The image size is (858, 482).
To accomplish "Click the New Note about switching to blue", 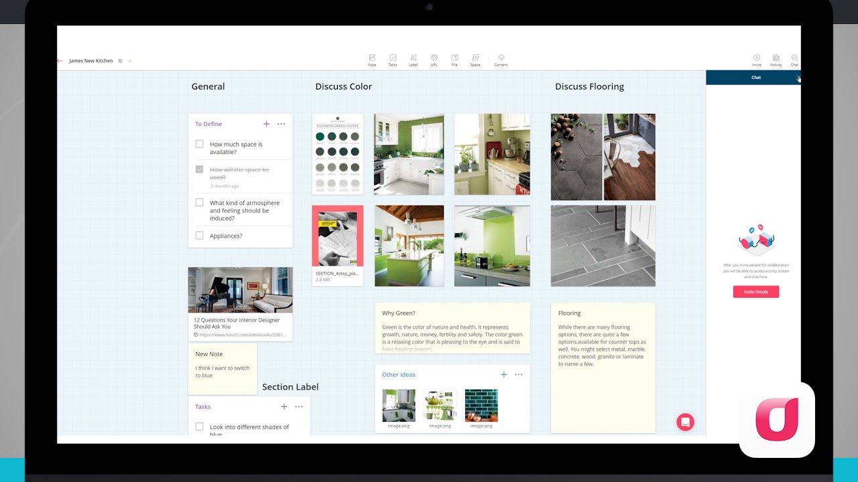I will (x=223, y=369).
